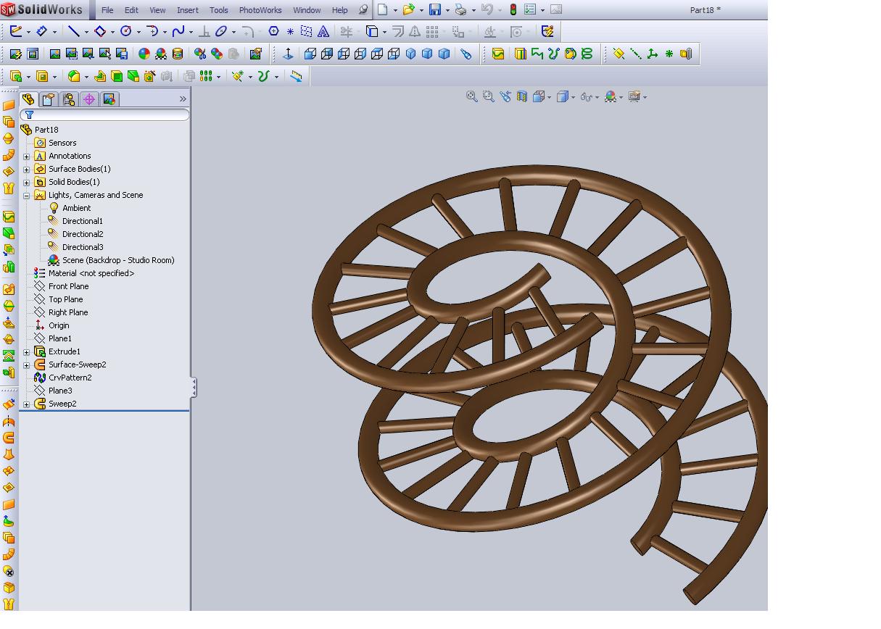Expand the Sweep2 feature
881x629 pixels.
(x=27, y=404)
